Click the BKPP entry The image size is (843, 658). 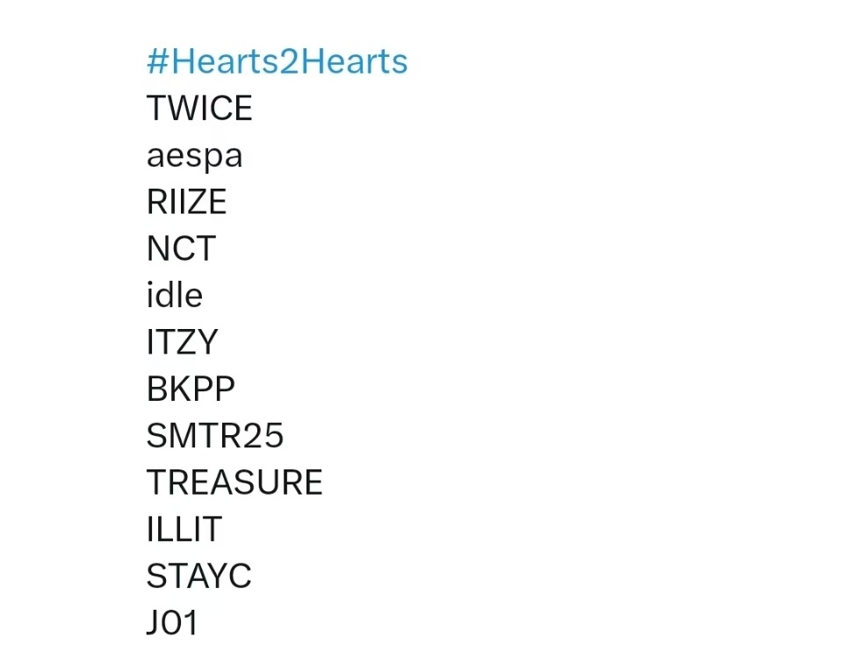point(191,389)
